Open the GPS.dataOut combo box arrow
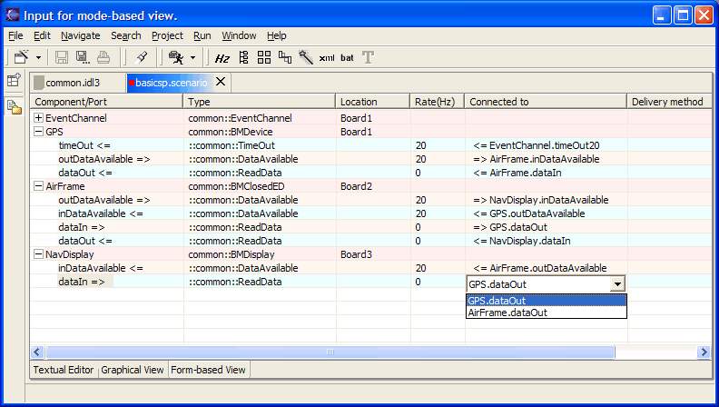 pos(618,283)
